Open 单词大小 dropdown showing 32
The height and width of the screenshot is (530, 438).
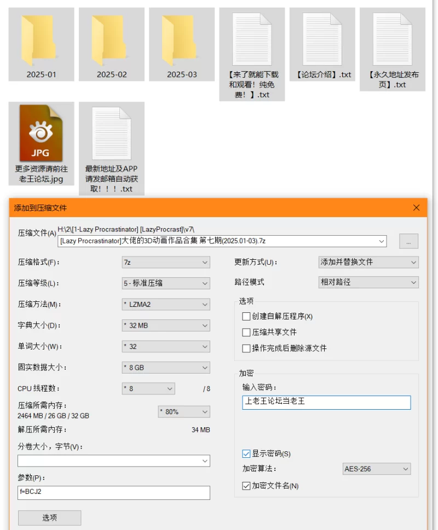click(x=166, y=346)
